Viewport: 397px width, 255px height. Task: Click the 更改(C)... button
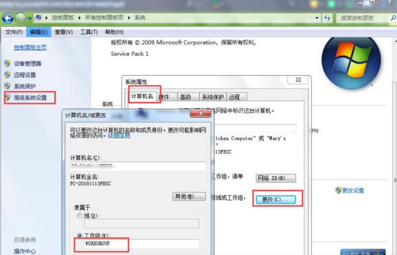click(x=276, y=199)
